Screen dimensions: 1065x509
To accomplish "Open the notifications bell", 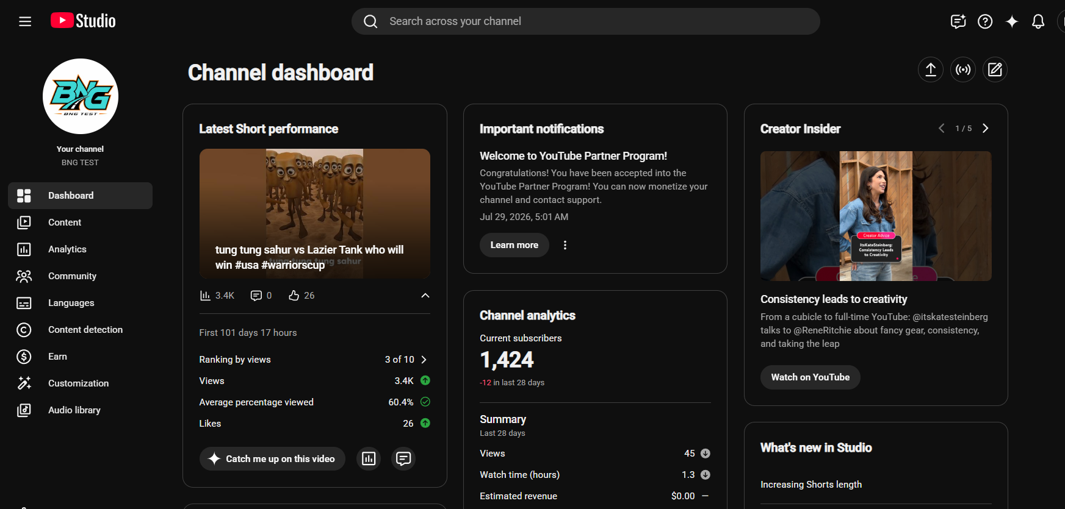I will (x=1038, y=21).
